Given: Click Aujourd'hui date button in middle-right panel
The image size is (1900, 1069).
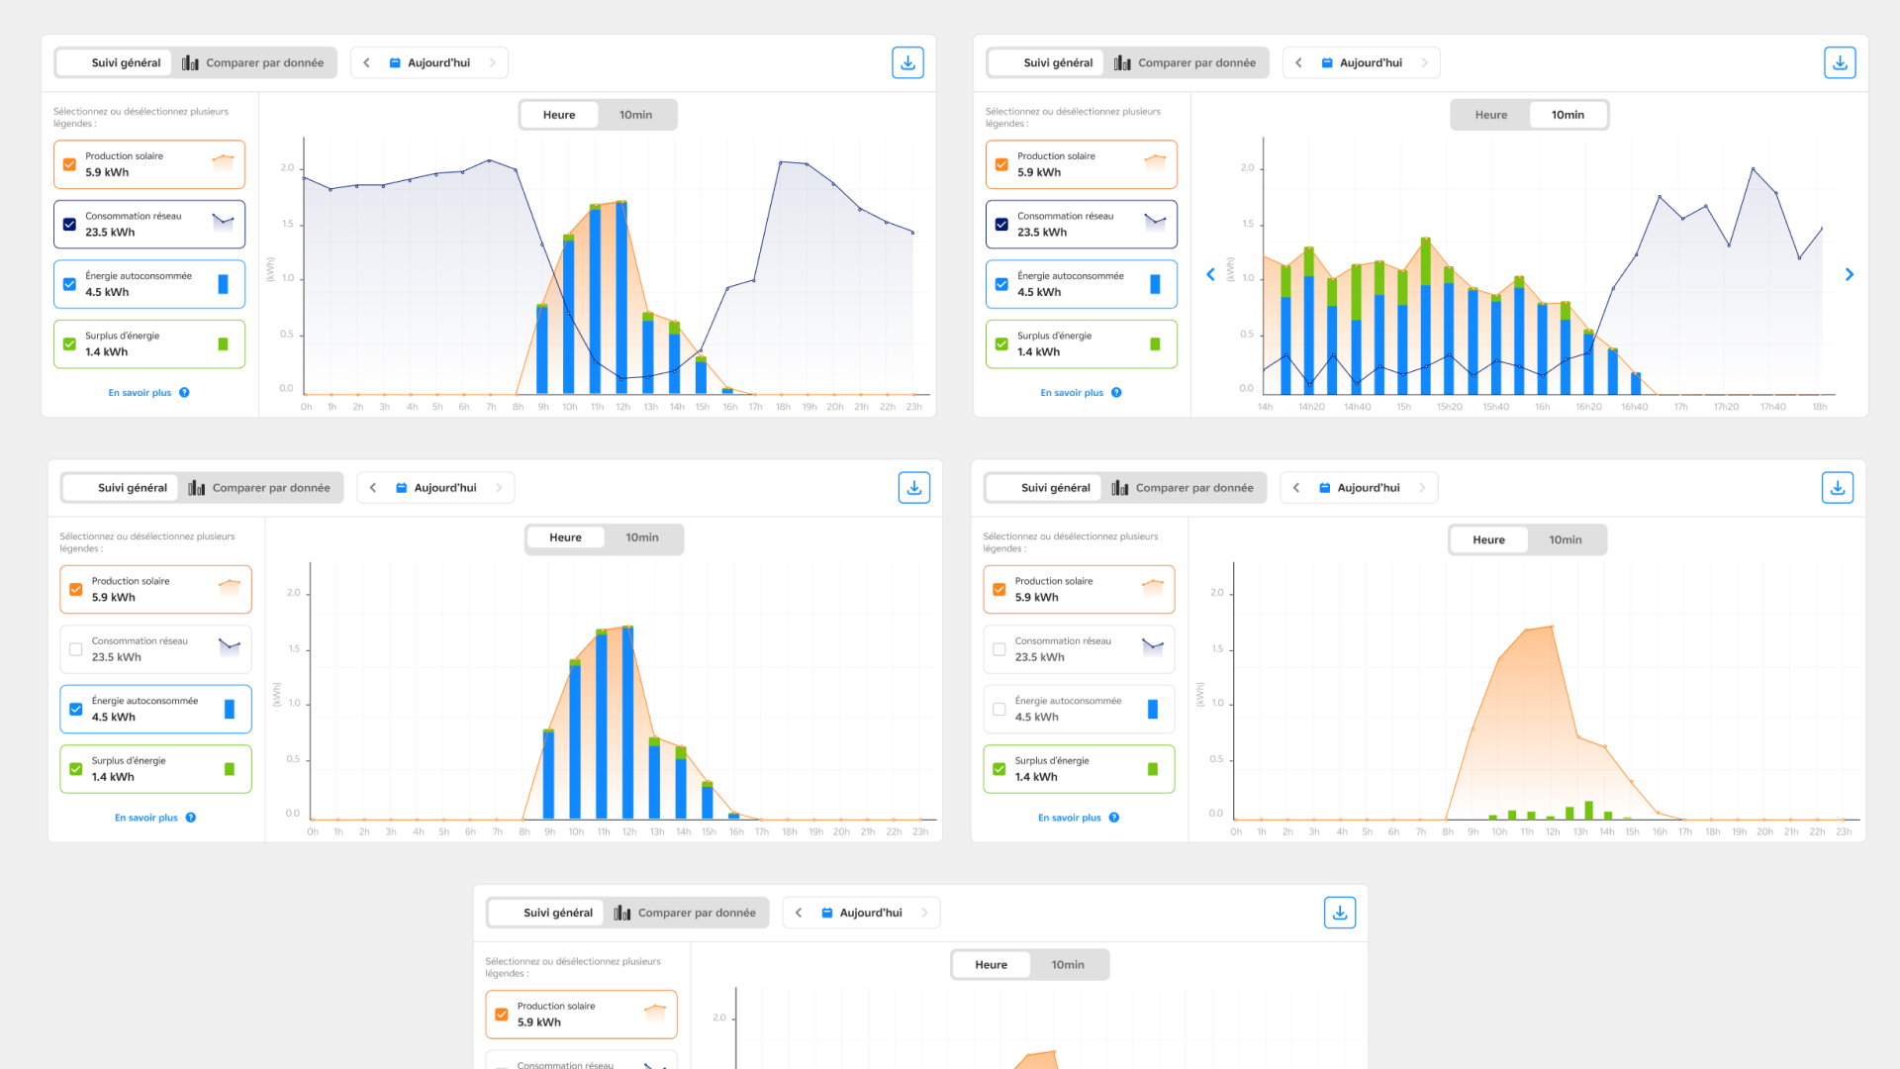Looking at the screenshot, I should pos(1360,487).
